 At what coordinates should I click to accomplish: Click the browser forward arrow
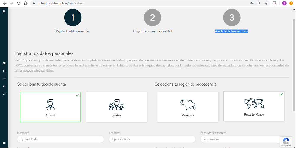pos(12,3)
